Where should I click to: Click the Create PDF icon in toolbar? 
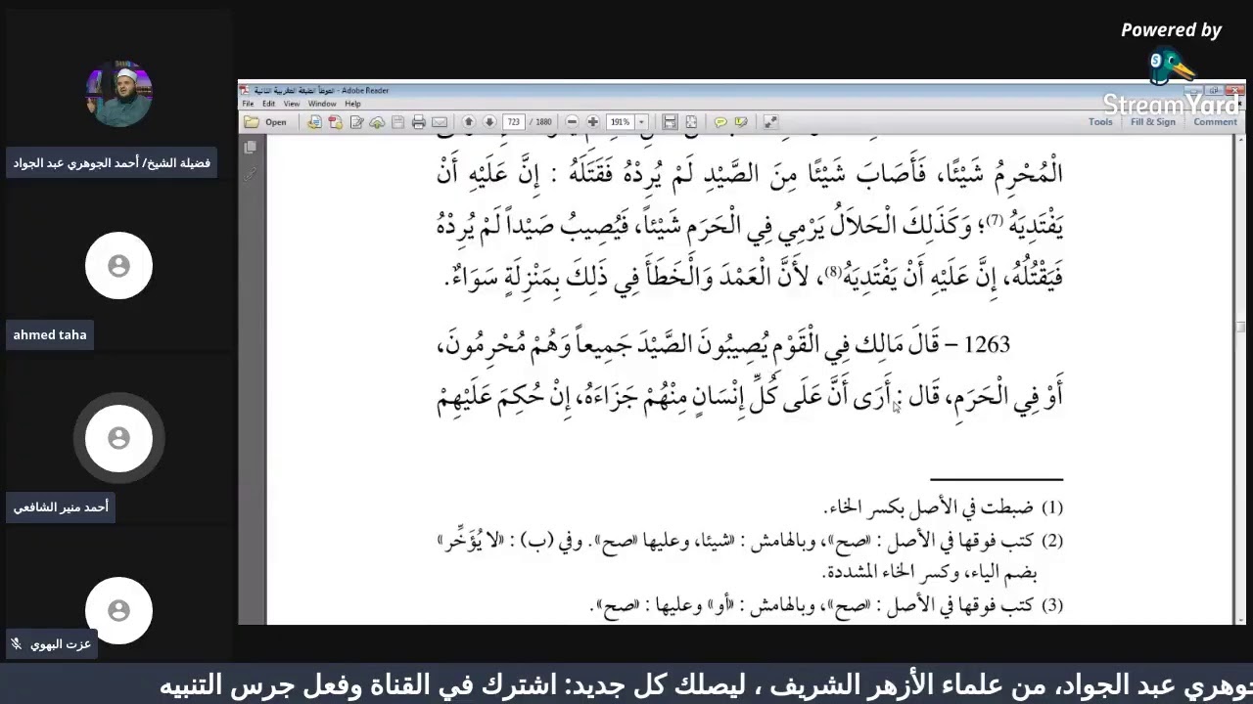[x=336, y=122]
